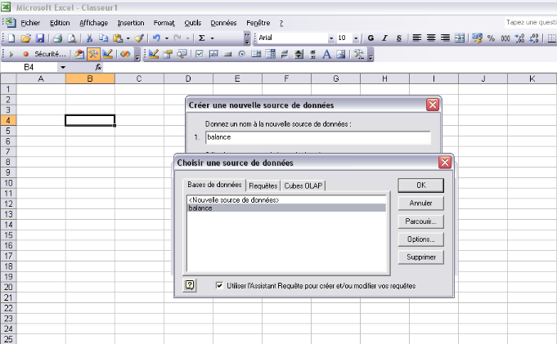This screenshot has width=557, height=344.
Task: Open the Arial font name dropdown
Action: coord(331,38)
